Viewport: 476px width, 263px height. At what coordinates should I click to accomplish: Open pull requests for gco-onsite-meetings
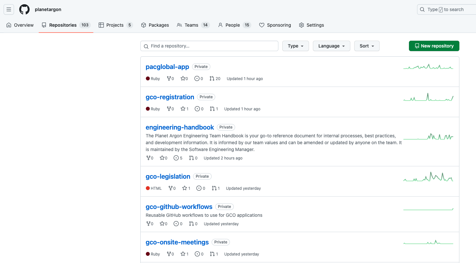coord(214,254)
